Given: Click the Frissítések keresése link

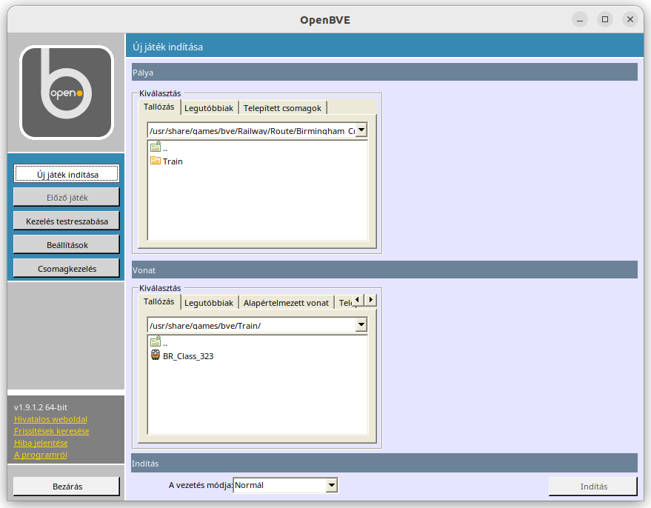Looking at the screenshot, I should (52, 431).
